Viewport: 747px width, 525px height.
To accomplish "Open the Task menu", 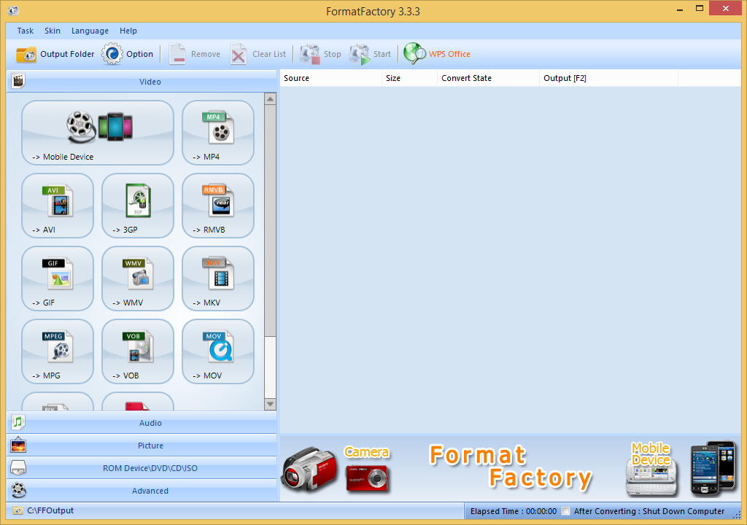I will tap(26, 31).
